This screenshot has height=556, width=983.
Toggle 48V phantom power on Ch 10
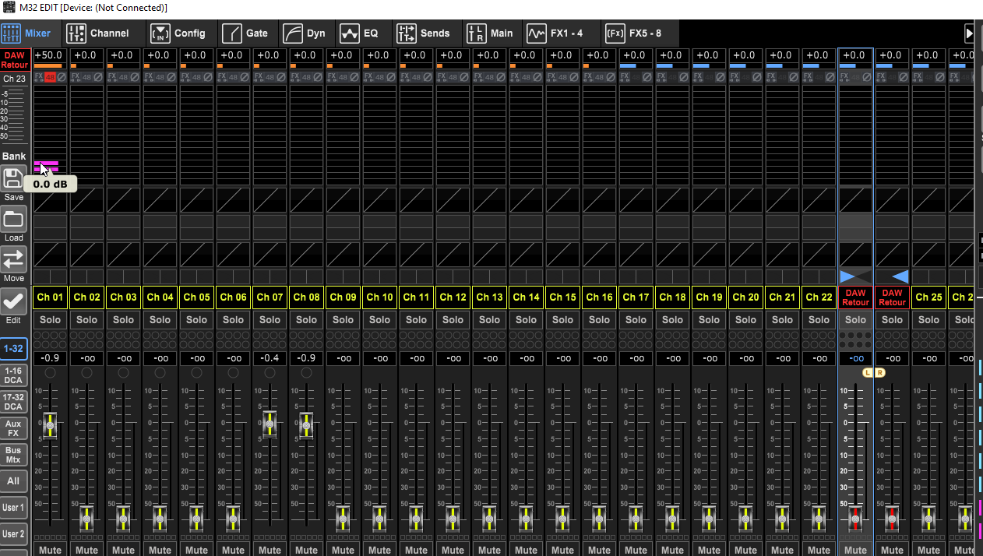click(x=379, y=77)
